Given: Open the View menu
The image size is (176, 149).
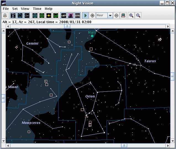Looking at the screenshot, I should [25, 9].
